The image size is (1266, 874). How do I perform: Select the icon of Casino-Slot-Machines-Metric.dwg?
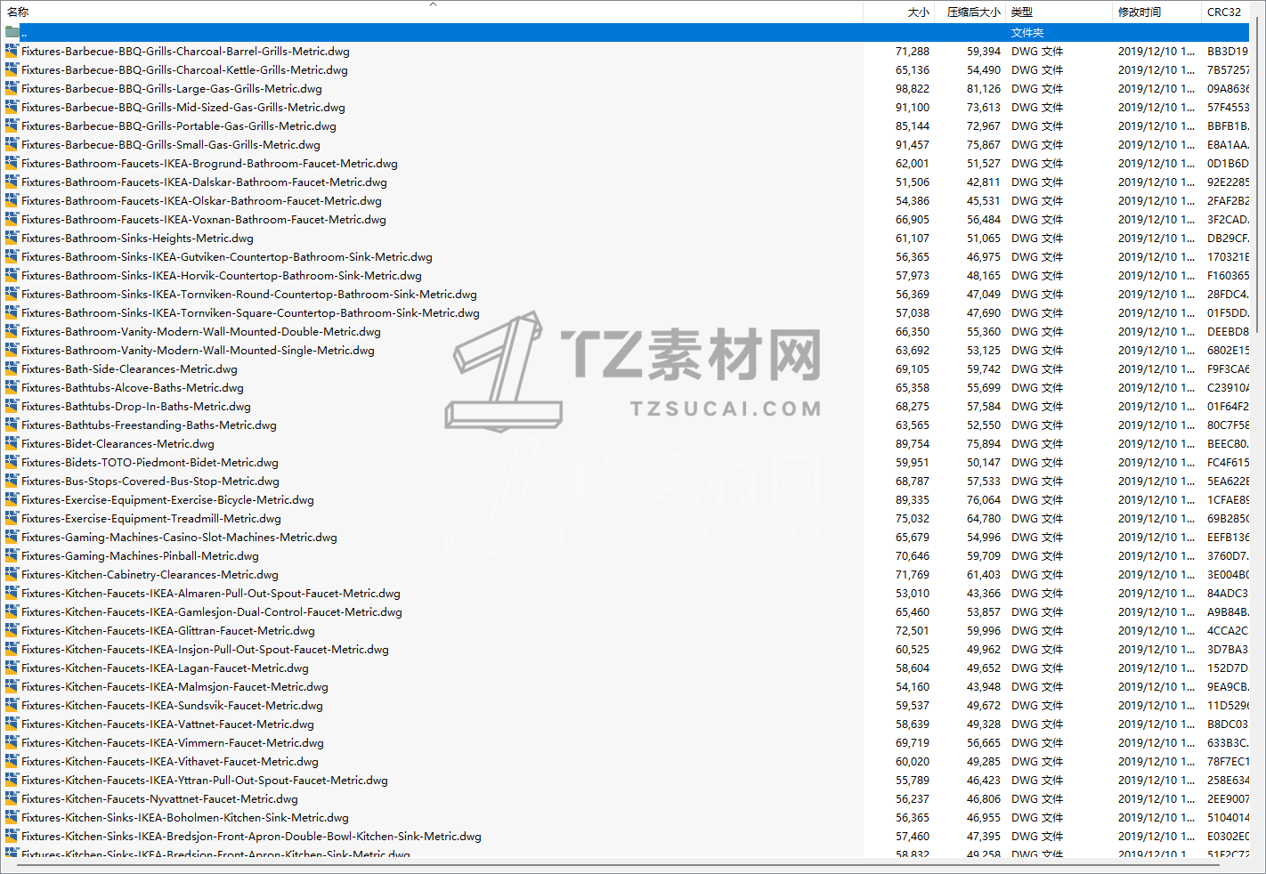(12, 537)
